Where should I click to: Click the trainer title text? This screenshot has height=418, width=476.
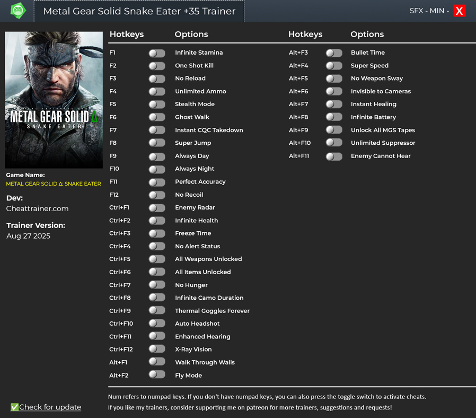click(139, 11)
